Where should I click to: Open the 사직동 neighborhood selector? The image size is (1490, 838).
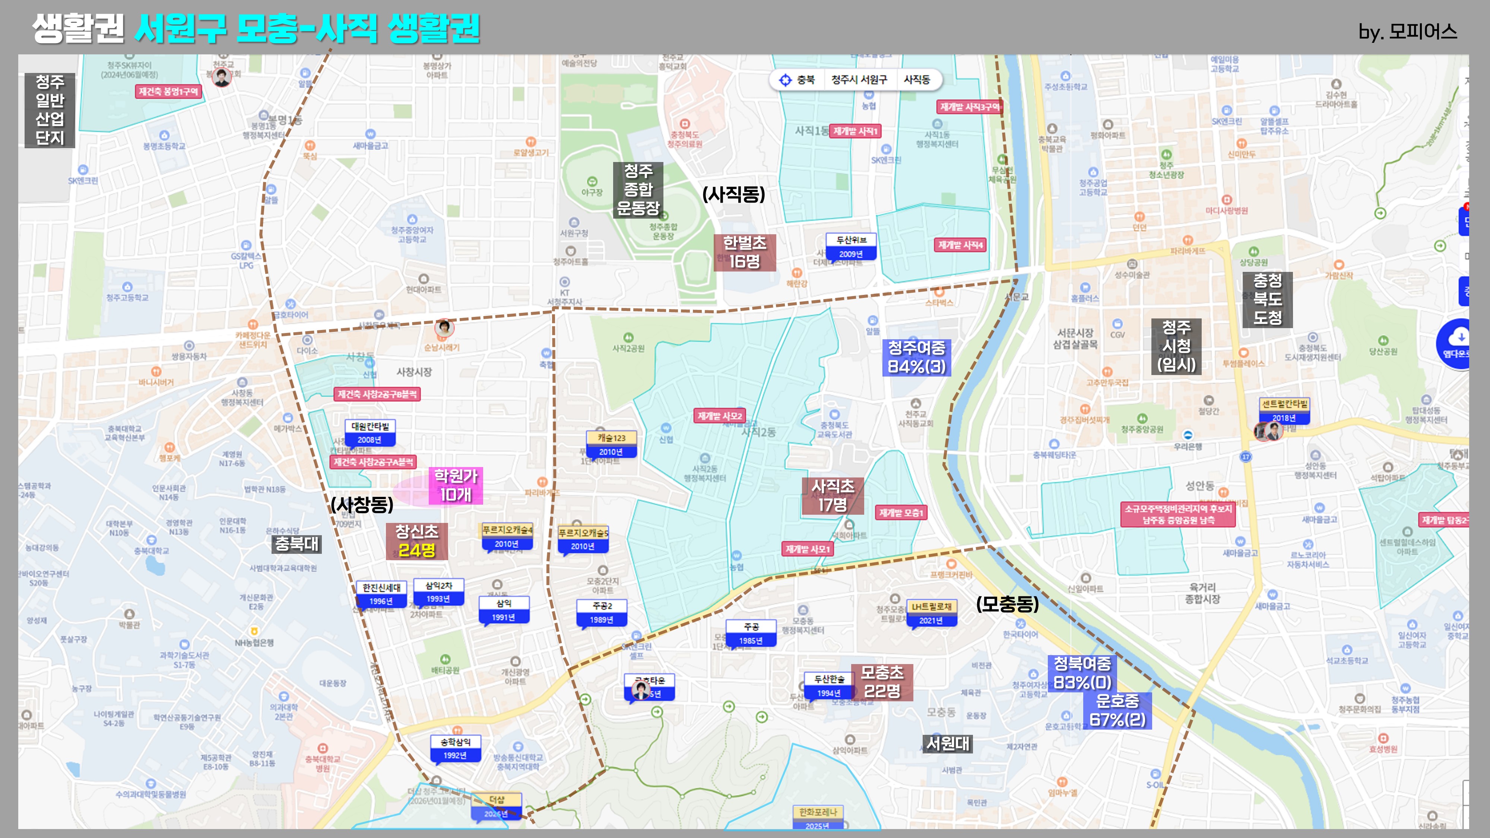917,80
